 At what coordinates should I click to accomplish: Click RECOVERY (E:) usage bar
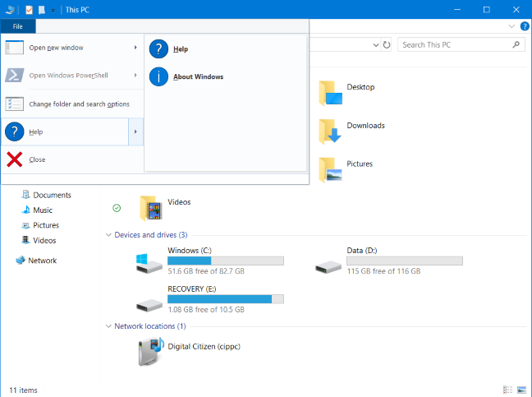pos(226,299)
